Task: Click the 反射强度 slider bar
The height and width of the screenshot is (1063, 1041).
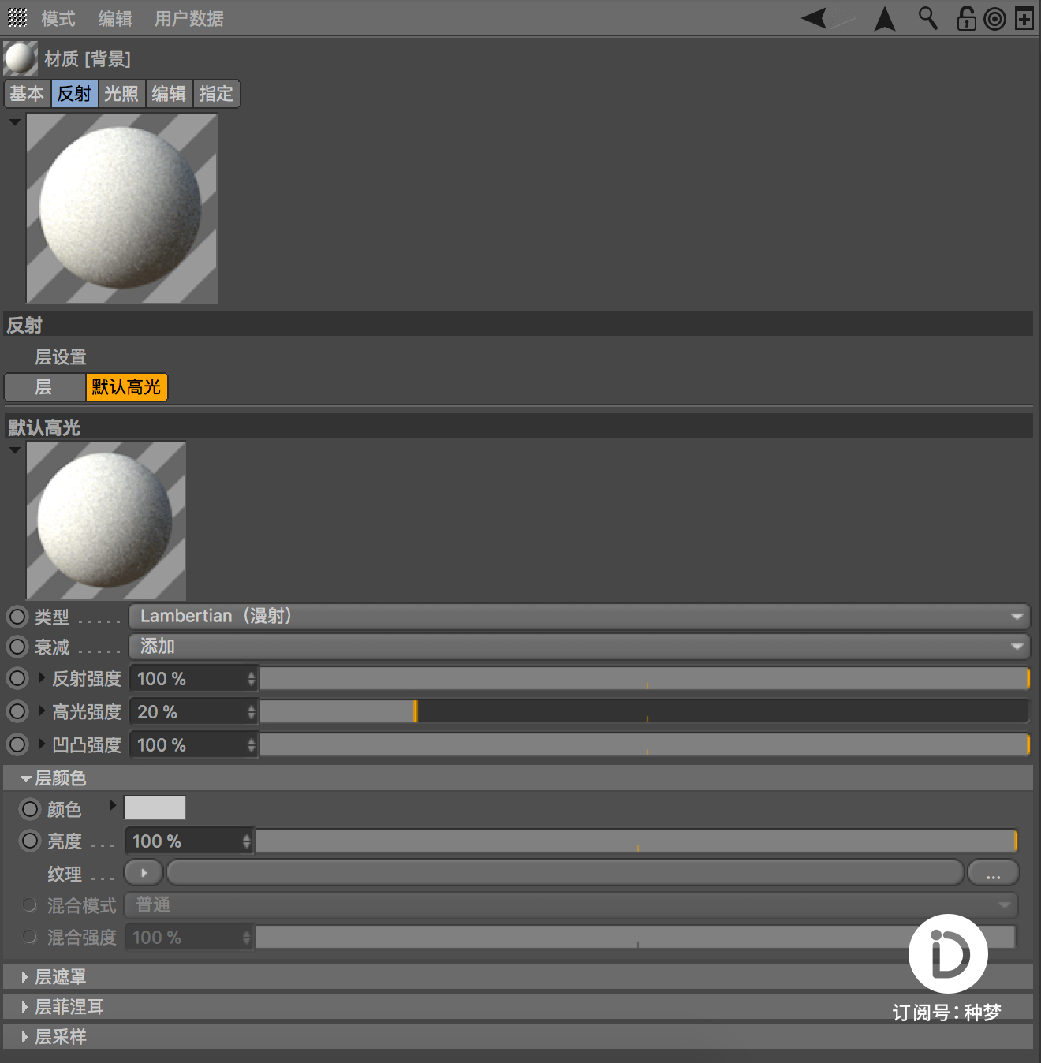Action: click(645, 679)
